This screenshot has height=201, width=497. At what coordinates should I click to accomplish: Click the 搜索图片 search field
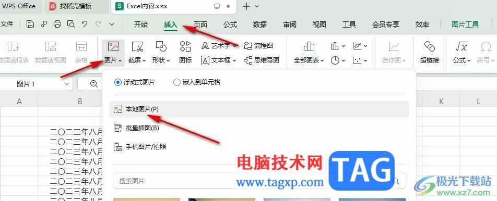coord(259,181)
